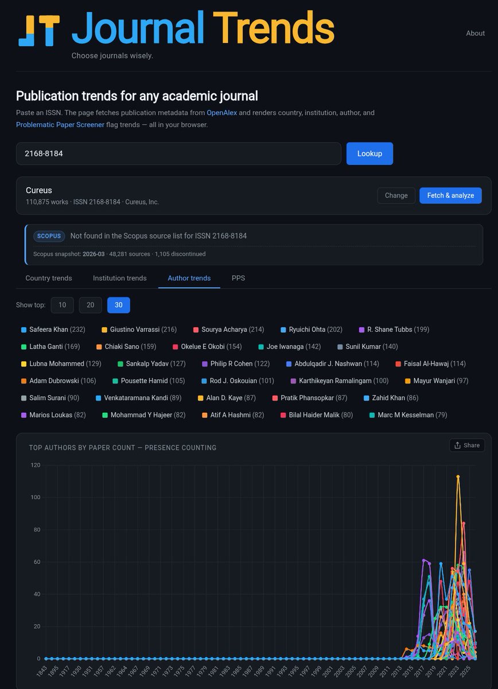498x689 pixels.
Task: Hide the Sankalp Yadav legend entry
Action: (152, 364)
